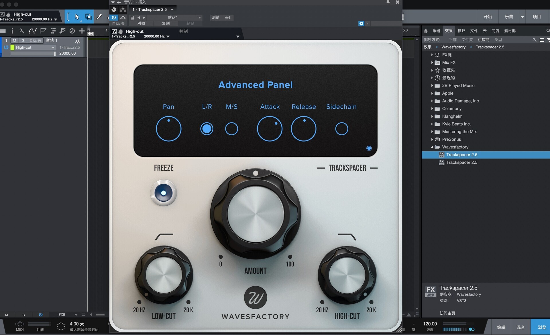Screen dimensions: 550x335
Task: Select the Range tool in the toolbar
Action: [89, 17]
